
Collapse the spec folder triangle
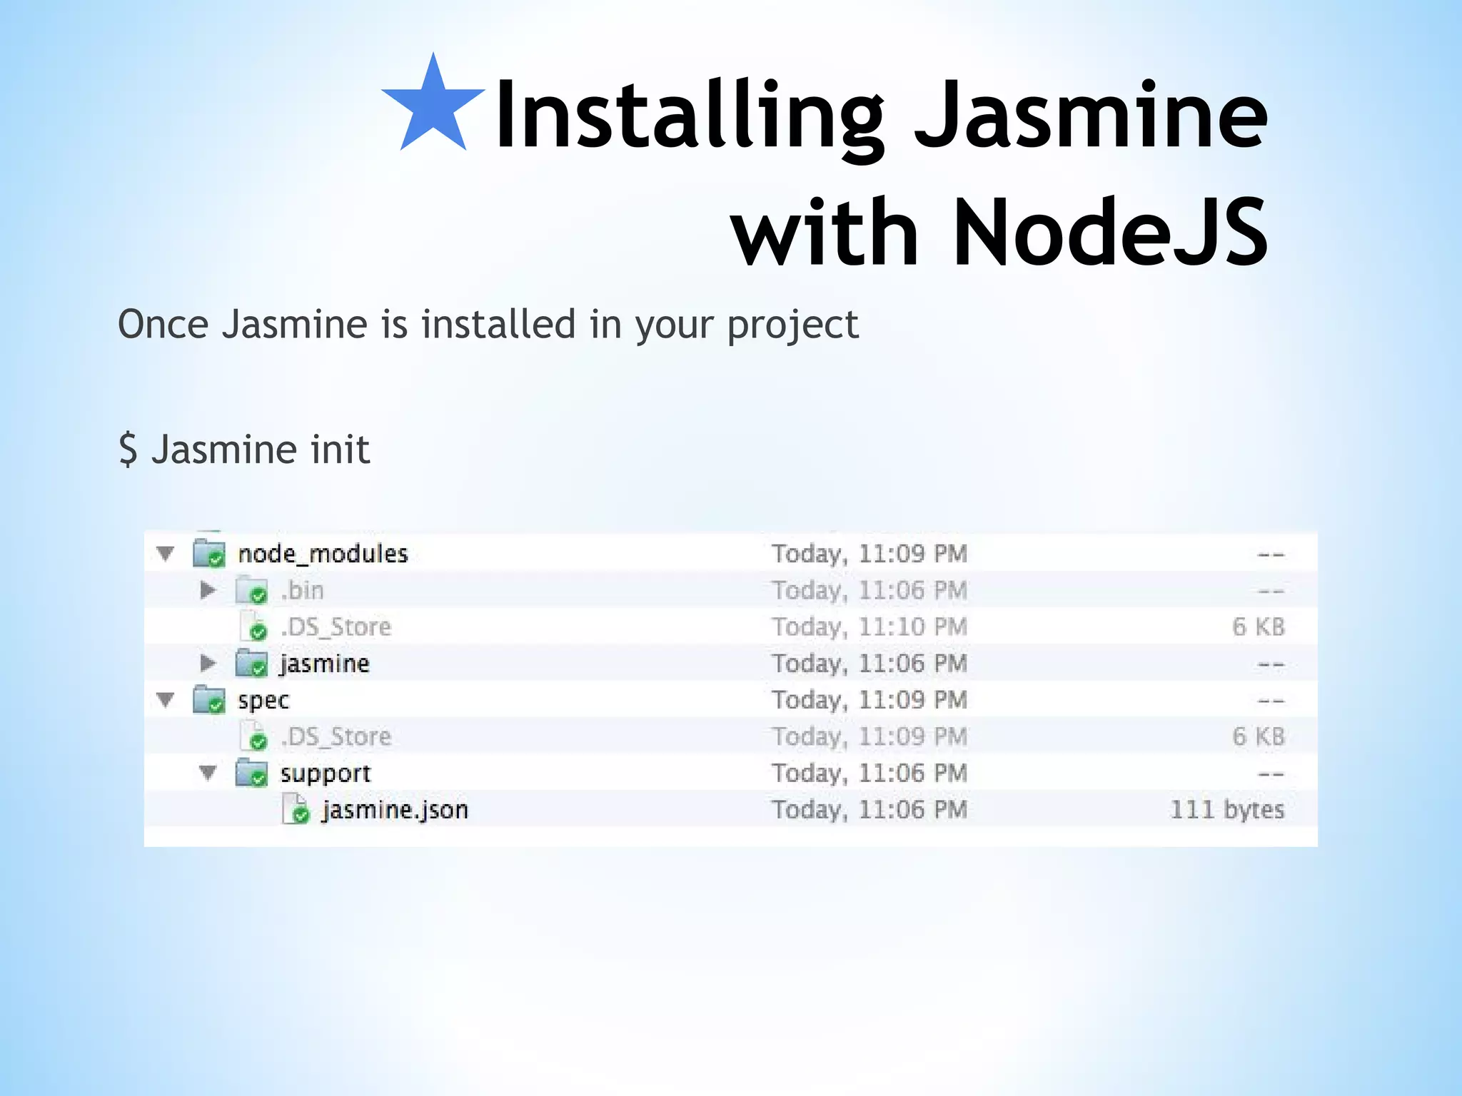click(166, 700)
